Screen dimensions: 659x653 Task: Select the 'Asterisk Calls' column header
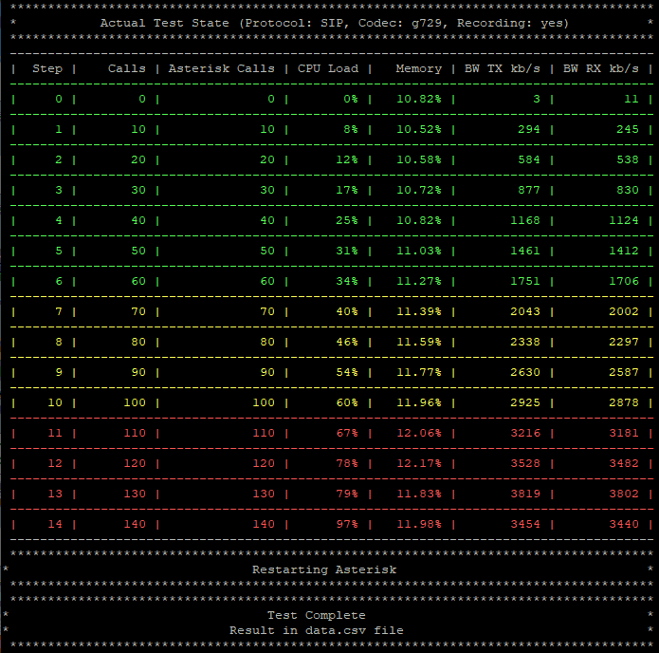point(222,68)
